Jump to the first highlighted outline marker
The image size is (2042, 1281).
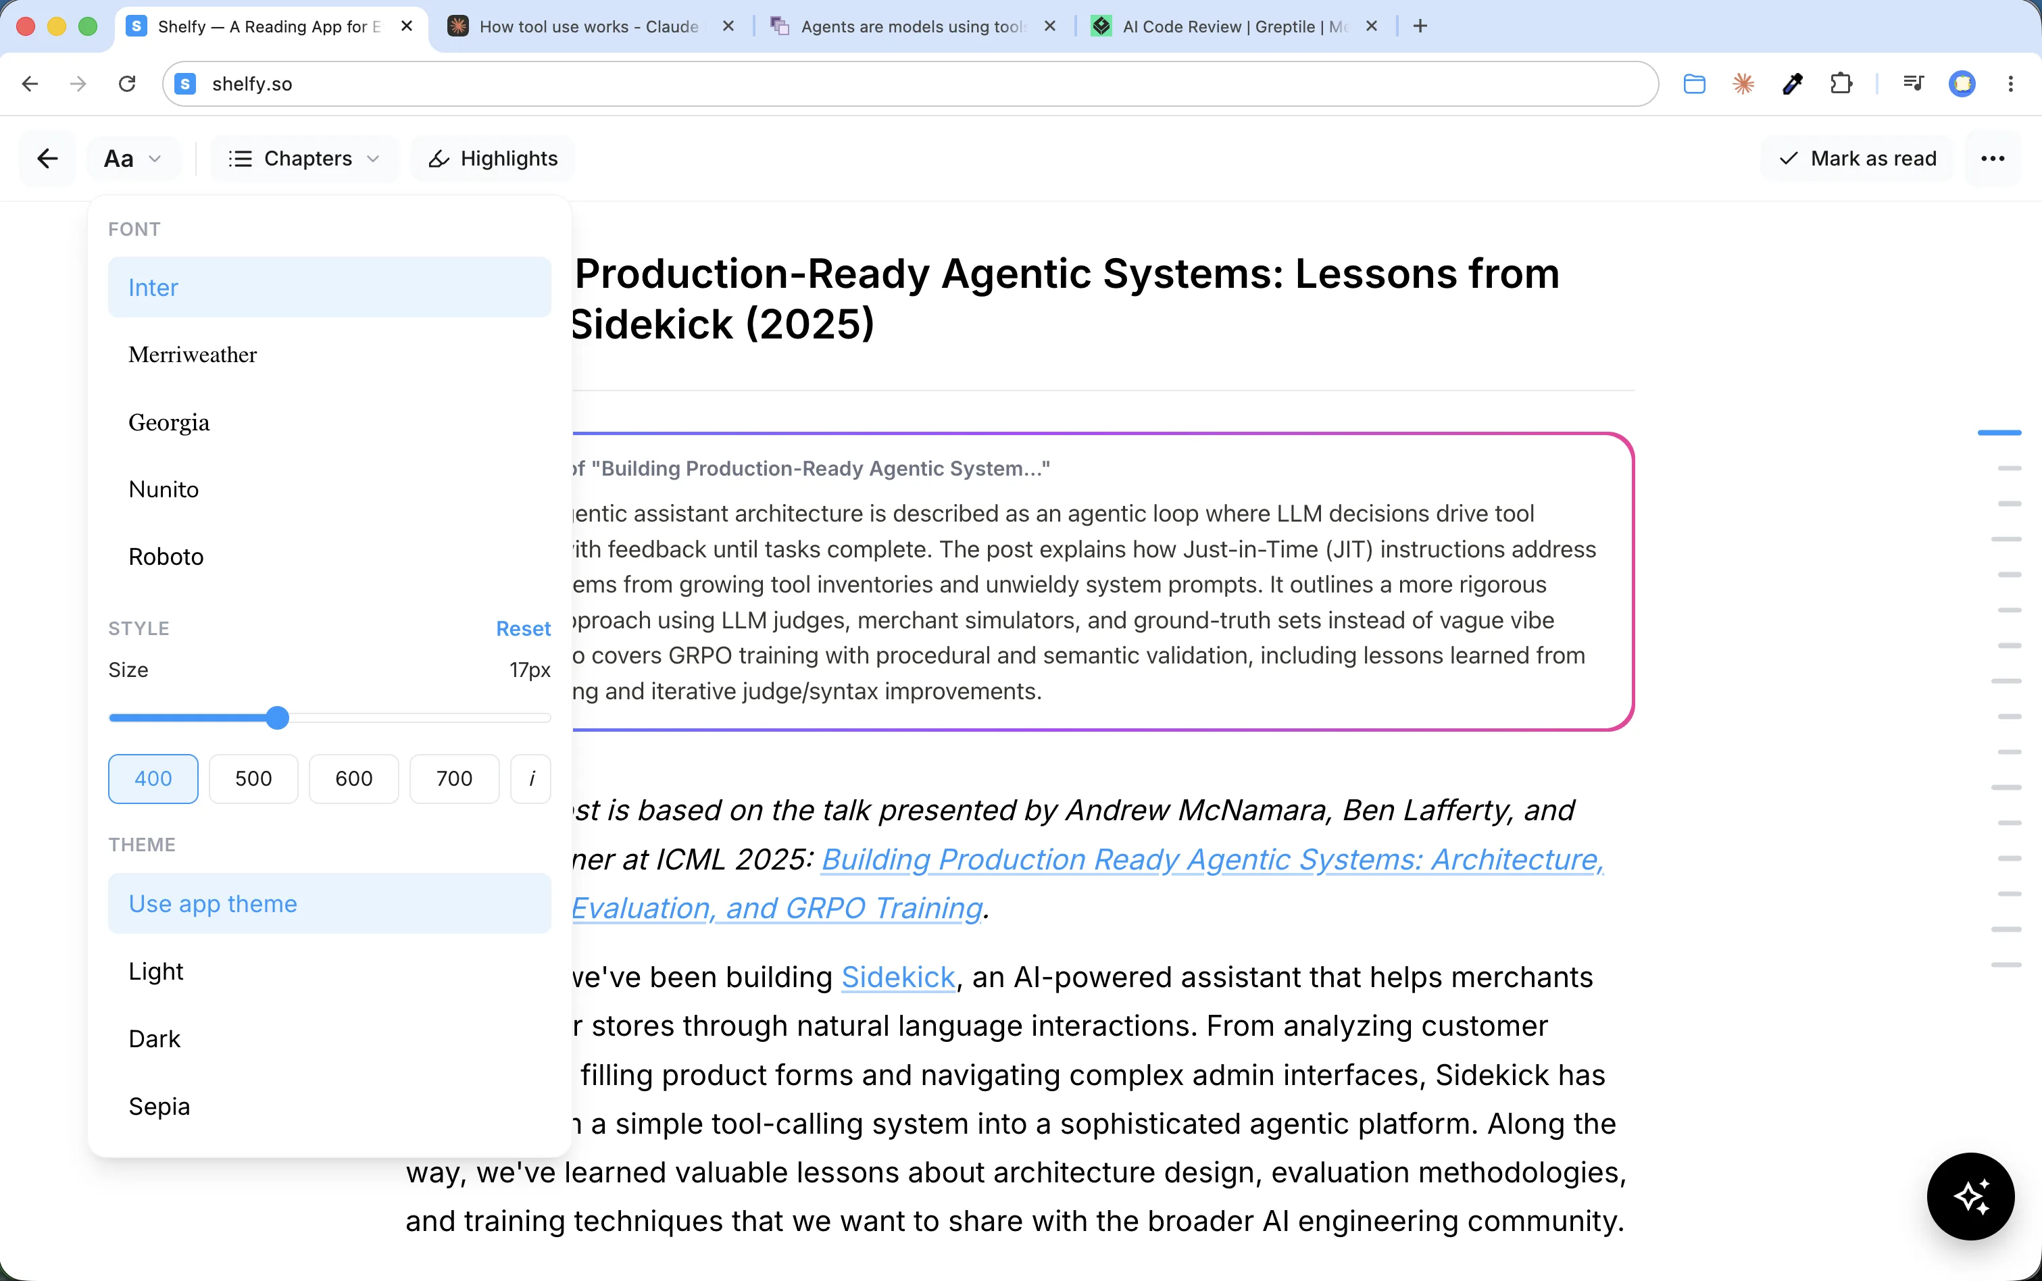click(x=1999, y=433)
